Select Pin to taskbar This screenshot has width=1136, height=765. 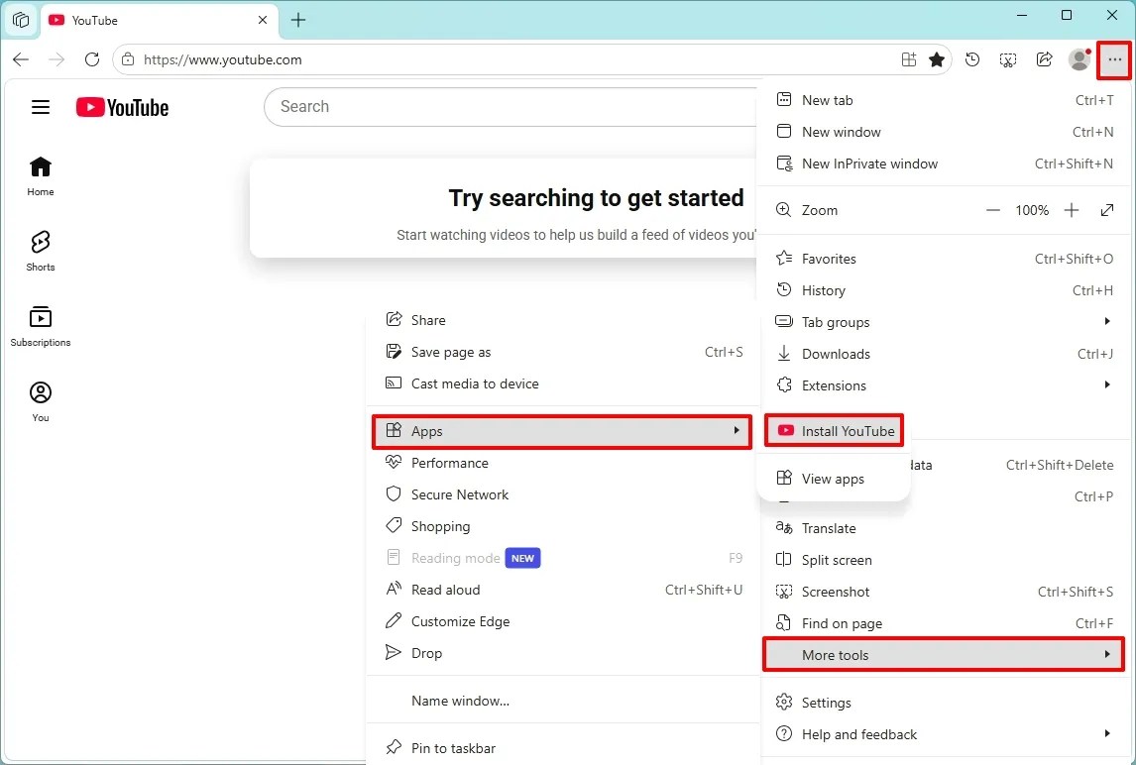point(562,748)
